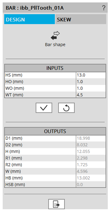Select the D1 (mm) output value

[x=91, y=138]
